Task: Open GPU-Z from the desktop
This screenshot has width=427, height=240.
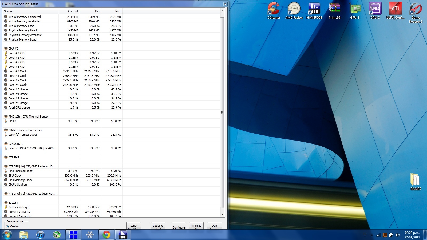Action: 355,10
